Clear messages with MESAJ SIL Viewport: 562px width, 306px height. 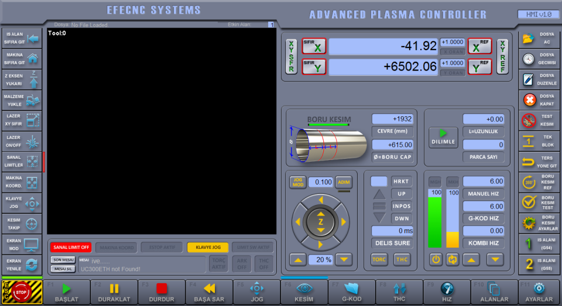[x=63, y=269]
